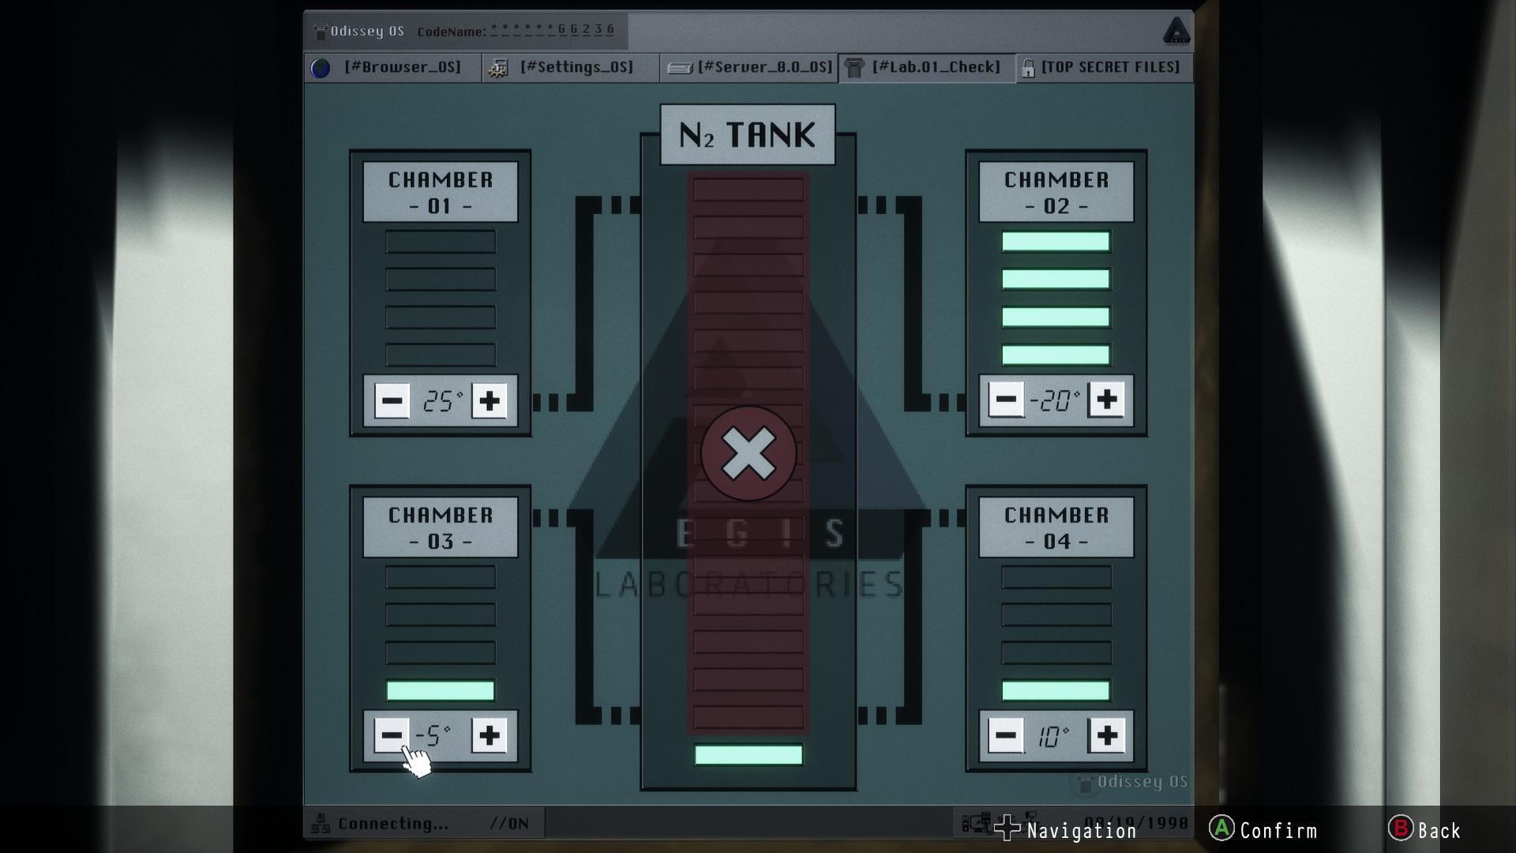Screen dimensions: 1516x853
Task: Click the Back B button prompt
Action: pos(1425,830)
